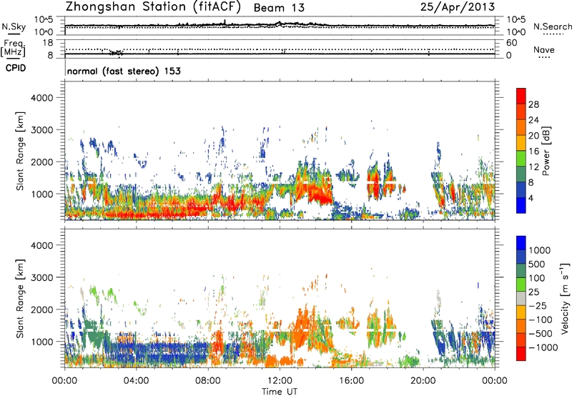Click the yellow 16–20 dB Power colorbar segment
The height and width of the screenshot is (396, 572).
pos(521,143)
